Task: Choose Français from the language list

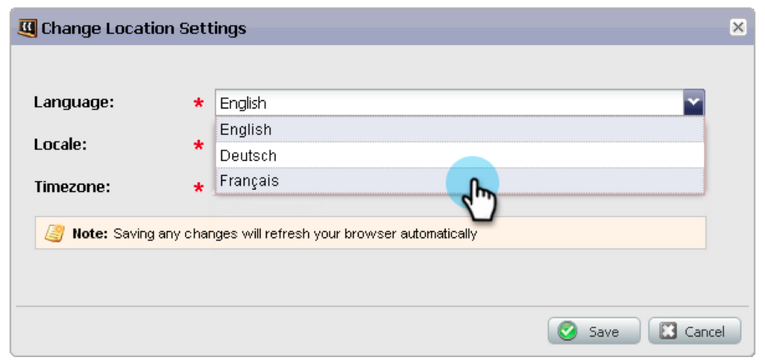Action: 460,181
